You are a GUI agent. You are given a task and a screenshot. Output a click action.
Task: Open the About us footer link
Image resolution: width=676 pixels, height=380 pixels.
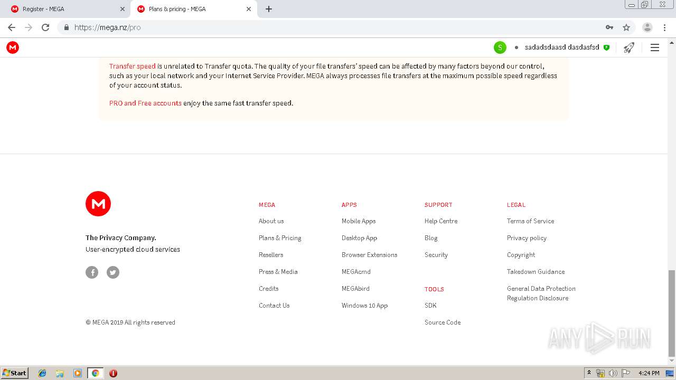(x=271, y=221)
